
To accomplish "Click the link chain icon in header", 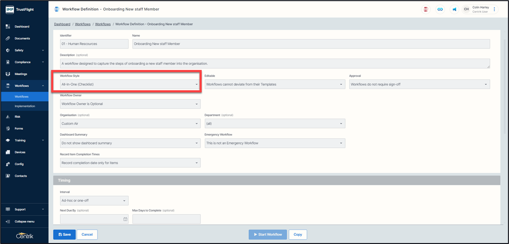I will pyautogui.click(x=440, y=9).
